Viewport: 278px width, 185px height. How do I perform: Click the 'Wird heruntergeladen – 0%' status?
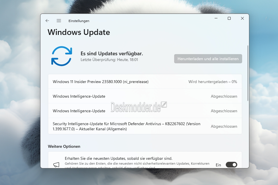tap(213, 82)
